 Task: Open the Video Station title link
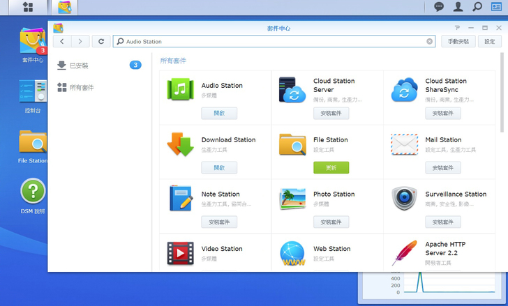point(222,249)
